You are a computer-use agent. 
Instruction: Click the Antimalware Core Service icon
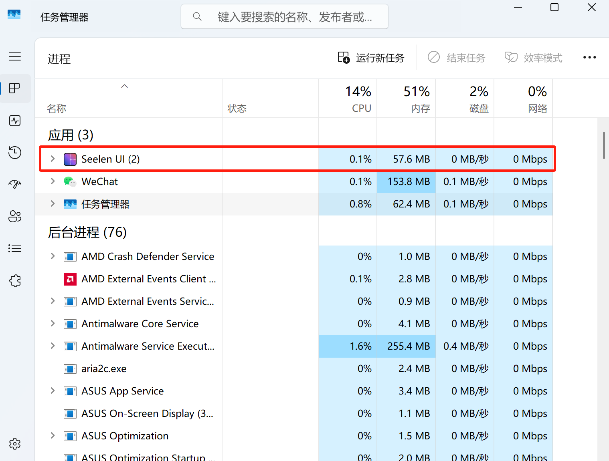pyautogui.click(x=70, y=324)
